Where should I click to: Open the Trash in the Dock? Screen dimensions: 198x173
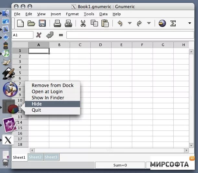6,163
